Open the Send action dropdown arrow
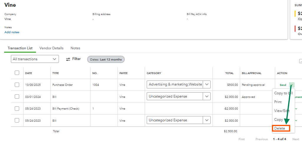Screen dimensions: 302x166 click(x=292, y=85)
